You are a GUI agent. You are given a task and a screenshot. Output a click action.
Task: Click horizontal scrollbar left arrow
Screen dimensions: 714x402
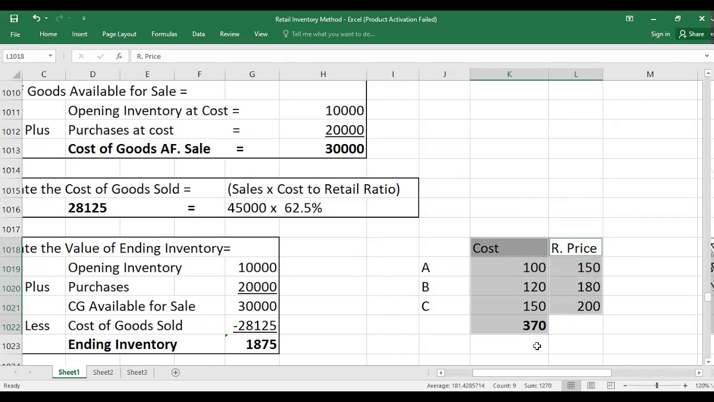[441, 372]
